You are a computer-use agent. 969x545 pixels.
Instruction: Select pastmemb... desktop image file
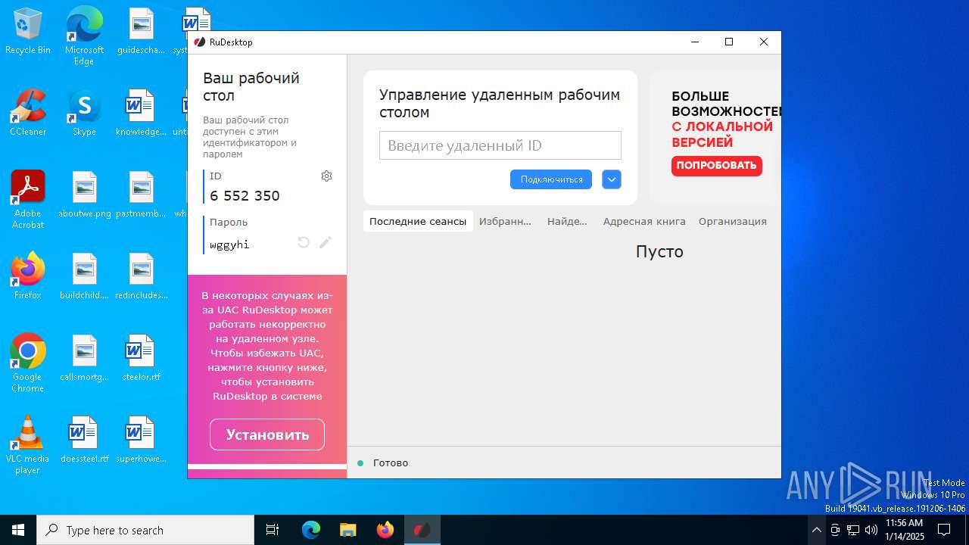[141, 195]
